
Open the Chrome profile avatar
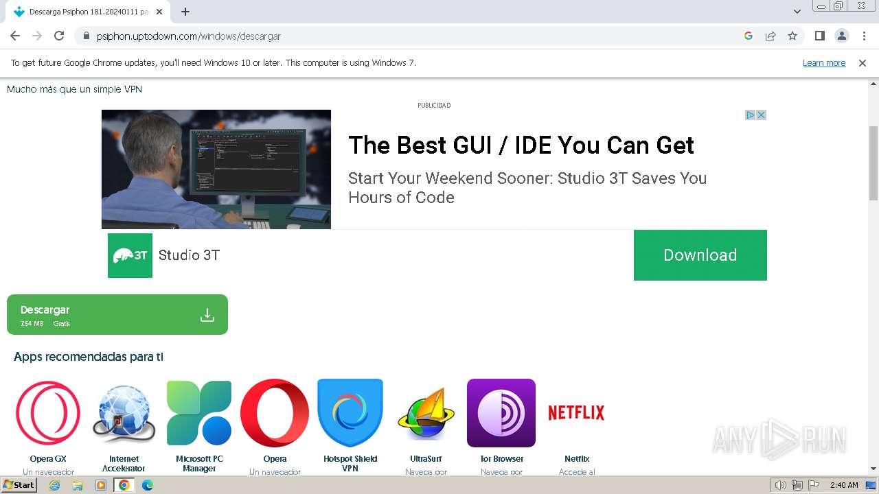point(841,36)
